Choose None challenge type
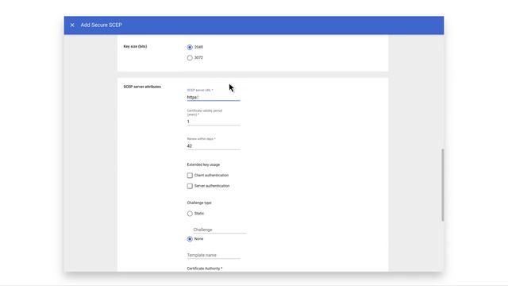Image resolution: width=508 pixels, height=286 pixels. pos(190,239)
